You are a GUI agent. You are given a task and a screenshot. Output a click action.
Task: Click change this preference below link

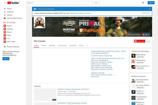click(x=80, y=13)
